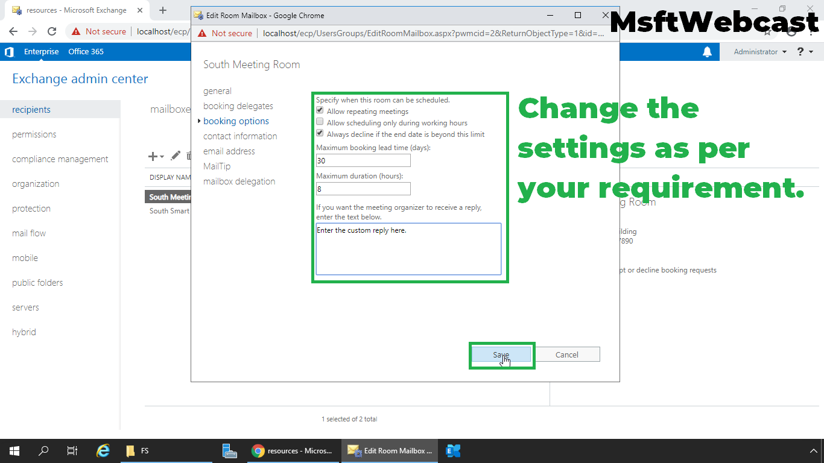This screenshot has width=824, height=463.
Task: Click the Save button in Edit Room Mailbox
Action: (x=501, y=354)
